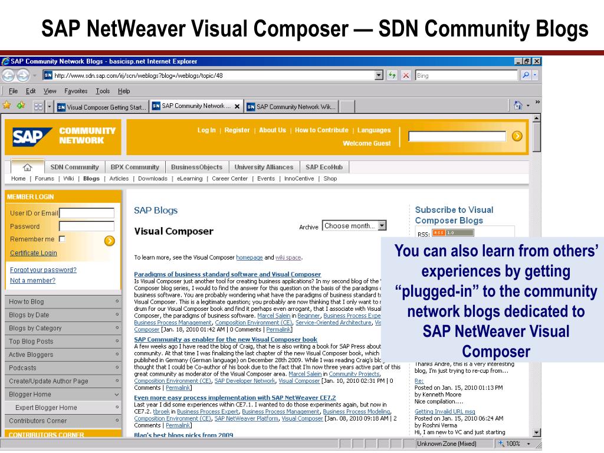The height and width of the screenshot is (453, 604).
Task: Click the browser Back arrow button
Action: click(8, 75)
